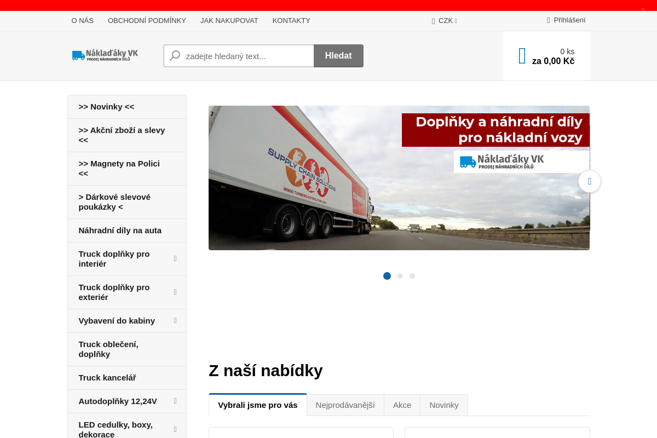The image size is (657, 438).
Task: Select the magnifying glass icon in search bar
Action: coord(175,55)
